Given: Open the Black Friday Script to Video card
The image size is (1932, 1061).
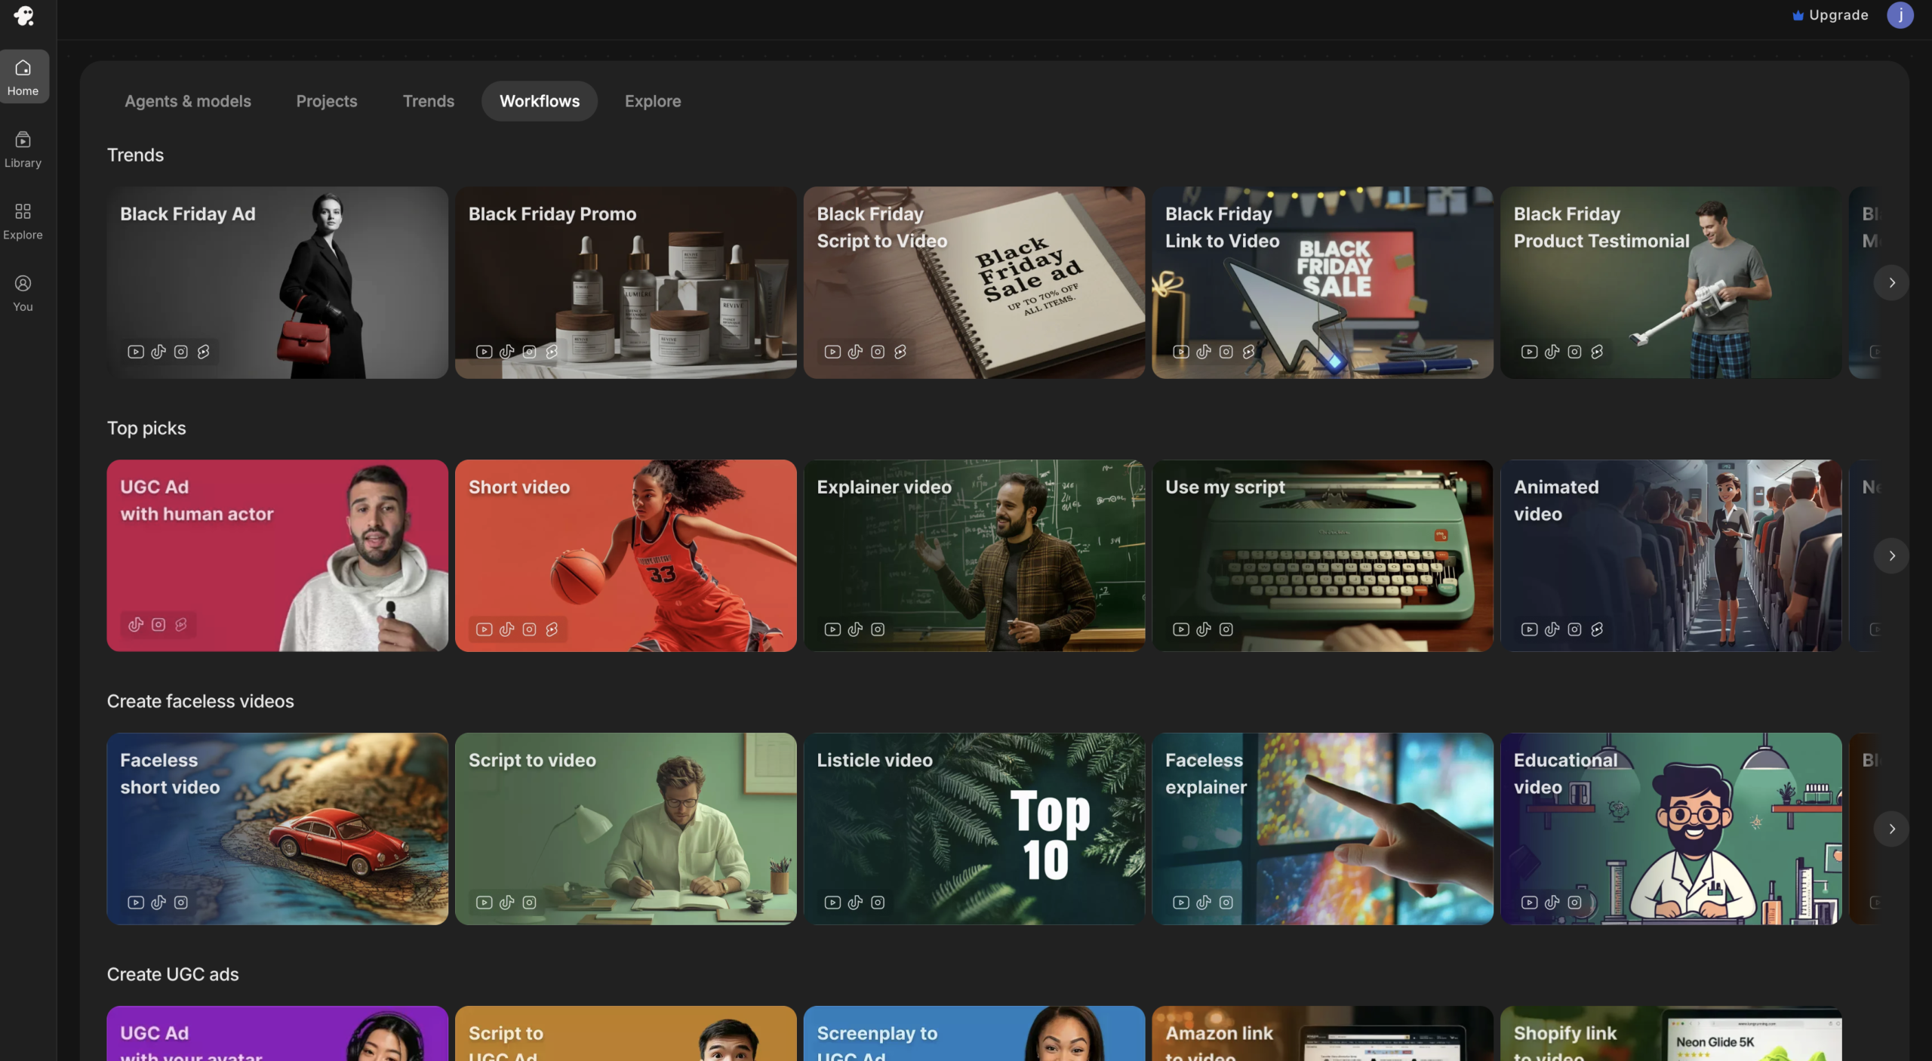Looking at the screenshot, I should pyautogui.click(x=974, y=283).
